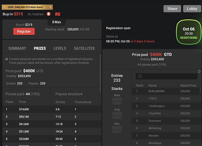This screenshot has width=202, height=146.
Task: Click the warning triangle beside the payouts notice
Action: [x=7, y=59]
